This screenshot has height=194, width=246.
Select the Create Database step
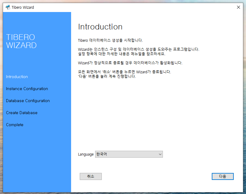22,113
